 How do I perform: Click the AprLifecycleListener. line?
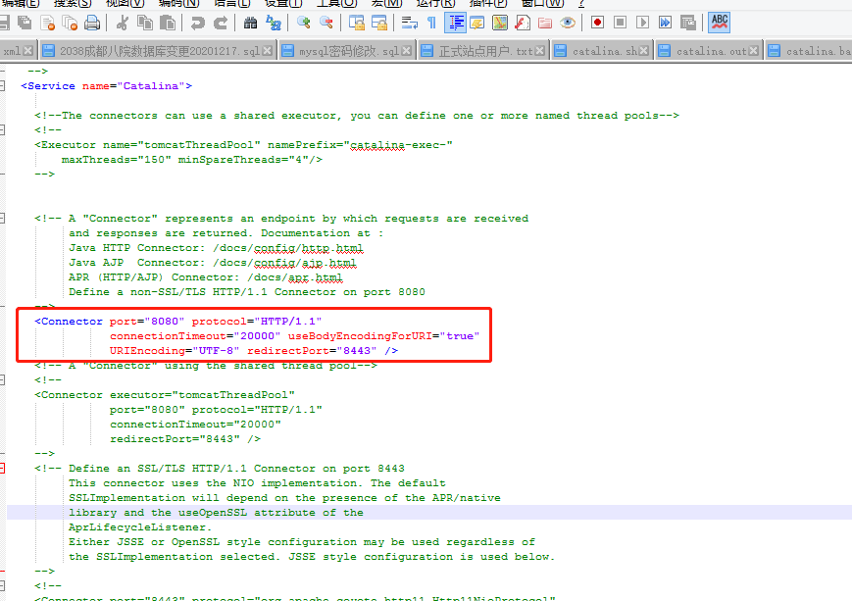(140, 527)
